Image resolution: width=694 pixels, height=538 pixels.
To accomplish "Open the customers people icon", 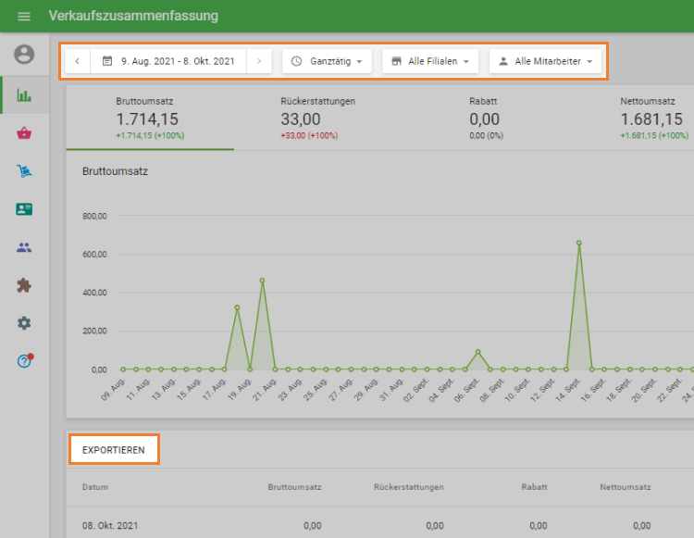I will coord(24,247).
